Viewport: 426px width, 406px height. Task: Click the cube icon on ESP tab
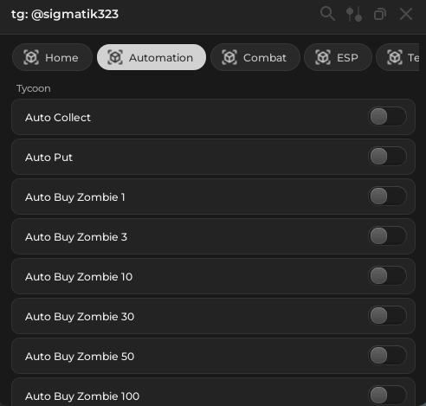323,57
